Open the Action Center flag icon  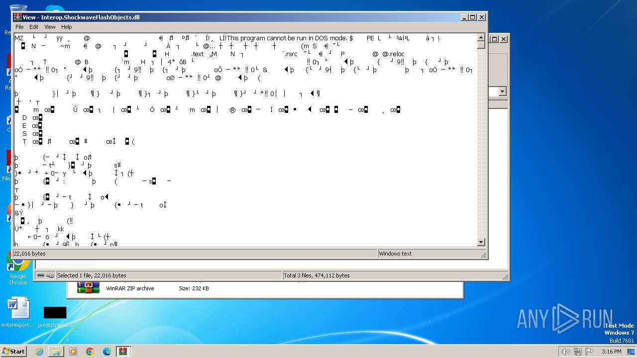click(590, 352)
